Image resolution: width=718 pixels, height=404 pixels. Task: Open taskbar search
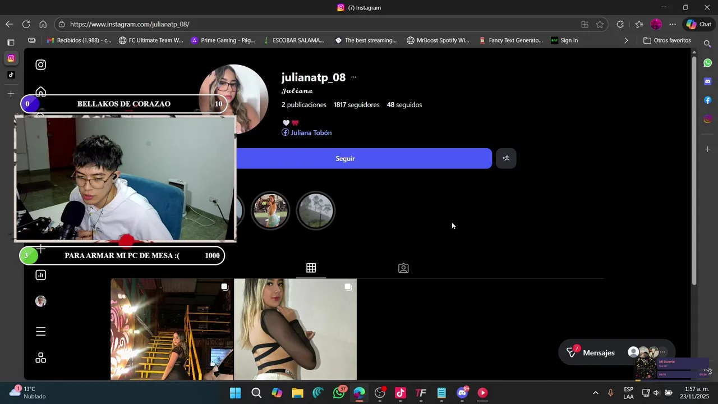coord(256,393)
